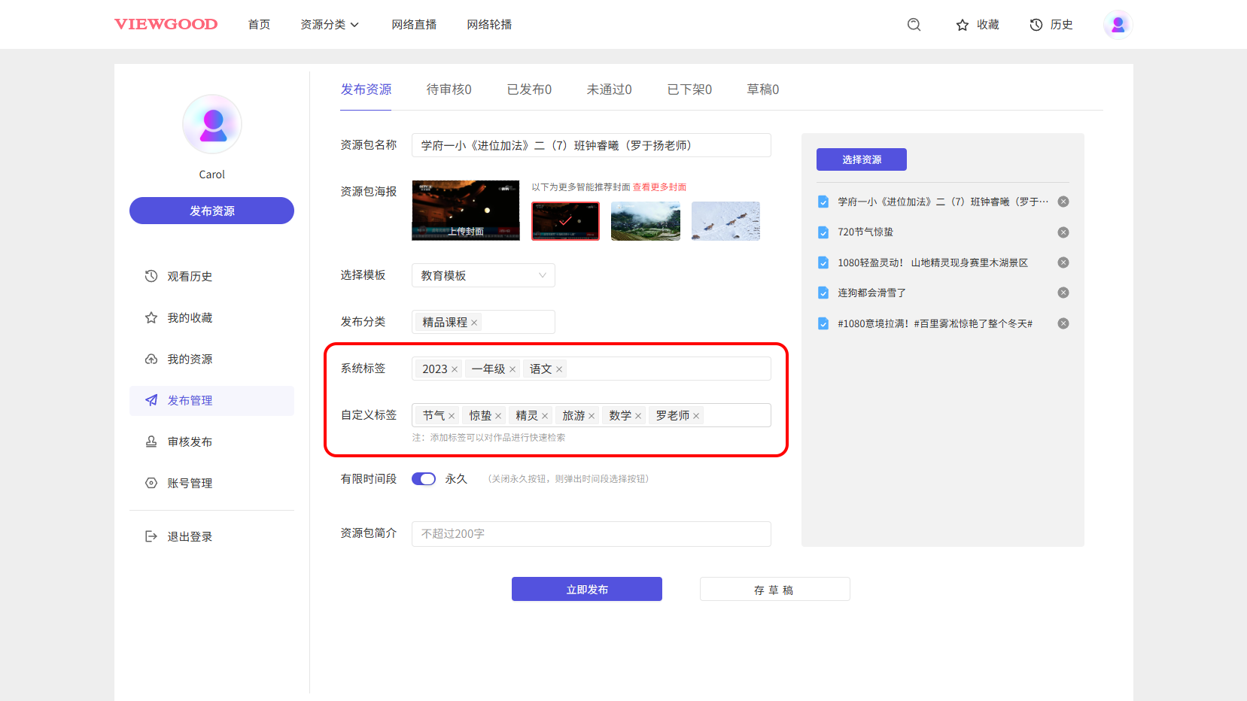Switch to 已发布0 tab
Screen dimensions: 1247x701
529,90
